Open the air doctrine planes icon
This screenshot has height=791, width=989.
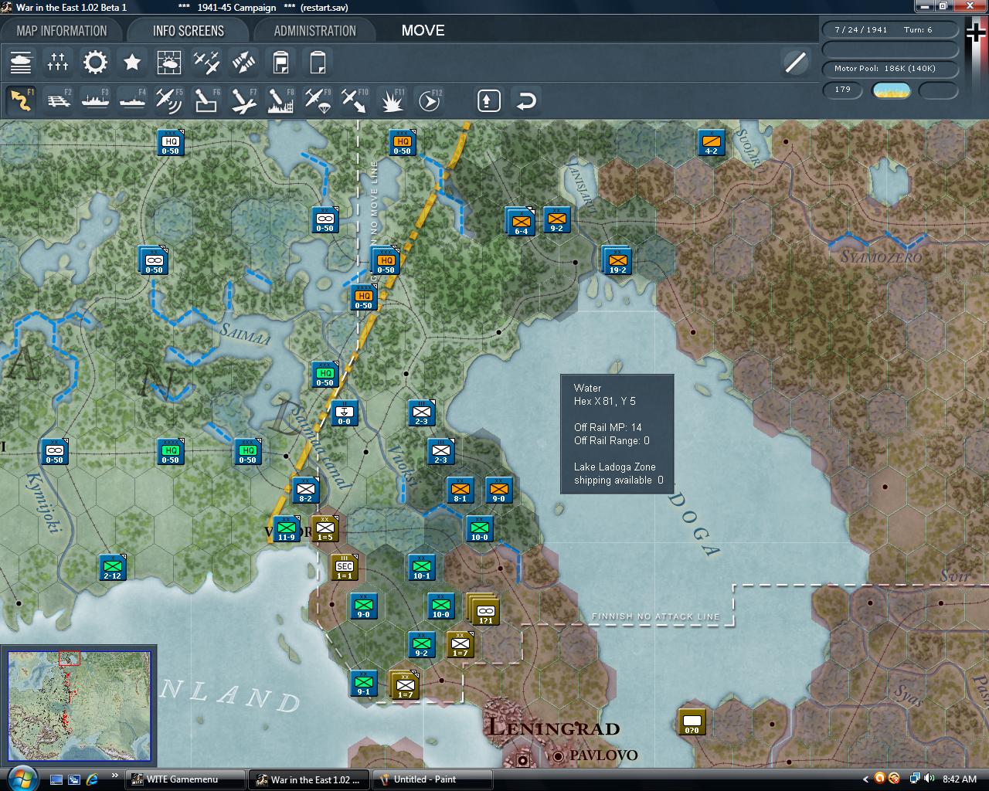tap(206, 63)
